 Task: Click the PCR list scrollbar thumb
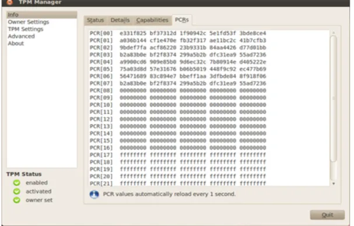coord(334,99)
